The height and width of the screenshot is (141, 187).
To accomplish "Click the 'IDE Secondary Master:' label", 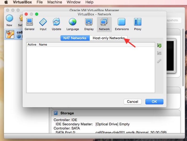I will 74,124.
